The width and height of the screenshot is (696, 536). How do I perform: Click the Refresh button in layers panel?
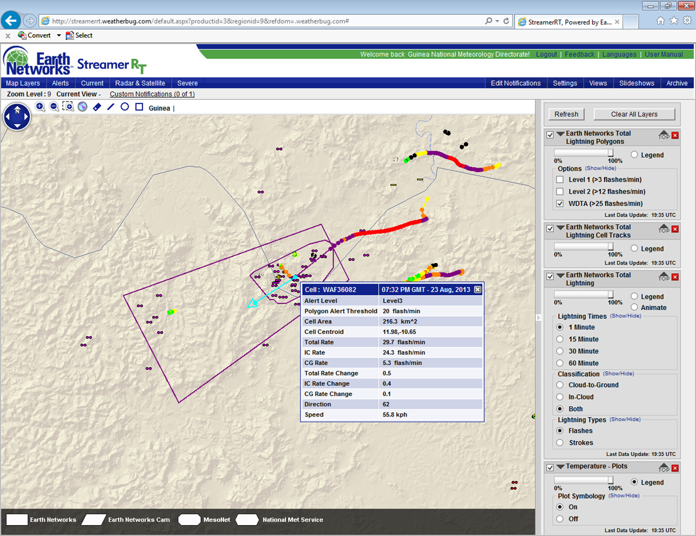(566, 114)
